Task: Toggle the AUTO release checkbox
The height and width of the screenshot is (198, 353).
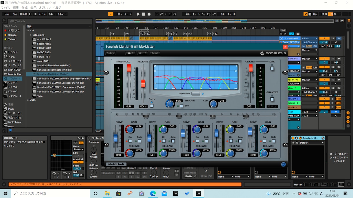Action: pos(152,106)
